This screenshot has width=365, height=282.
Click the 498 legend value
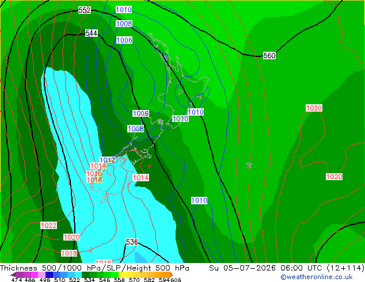tap(45, 280)
